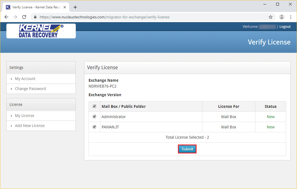Click the arrow beside Add New License
Viewport: 297px width, 189px height.
11,126
